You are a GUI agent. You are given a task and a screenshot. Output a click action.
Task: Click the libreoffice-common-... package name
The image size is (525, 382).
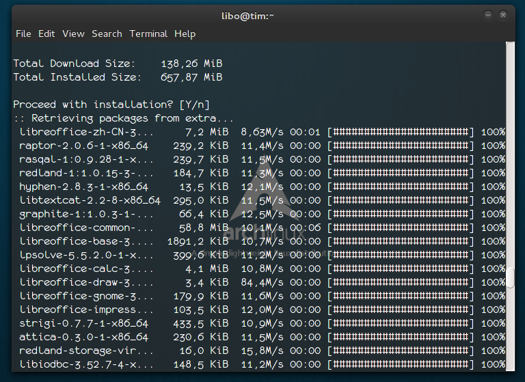86,228
